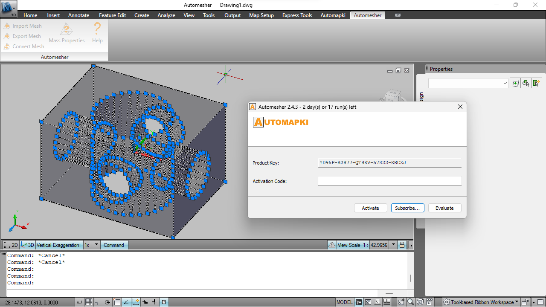Screen dimensions: 546x307
Task: Switch to the Express Tools tab
Action: (x=297, y=15)
